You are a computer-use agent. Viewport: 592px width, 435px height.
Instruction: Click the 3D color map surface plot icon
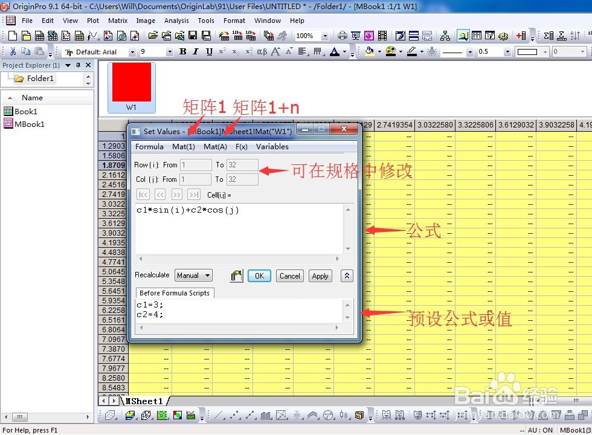[x=130, y=416]
